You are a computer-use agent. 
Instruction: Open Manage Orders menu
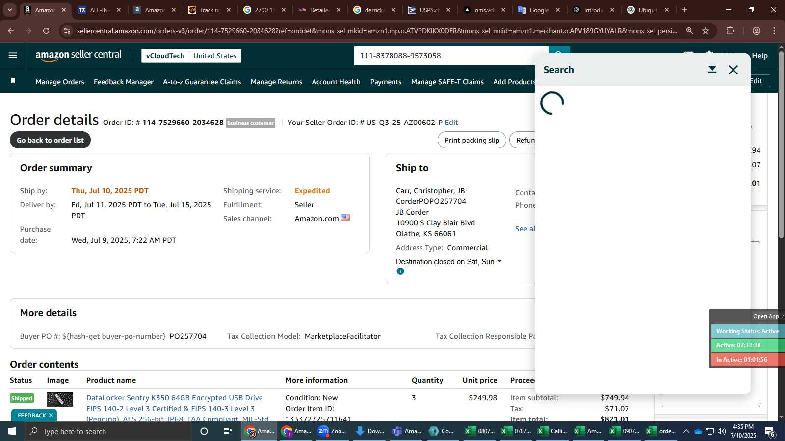coord(60,82)
